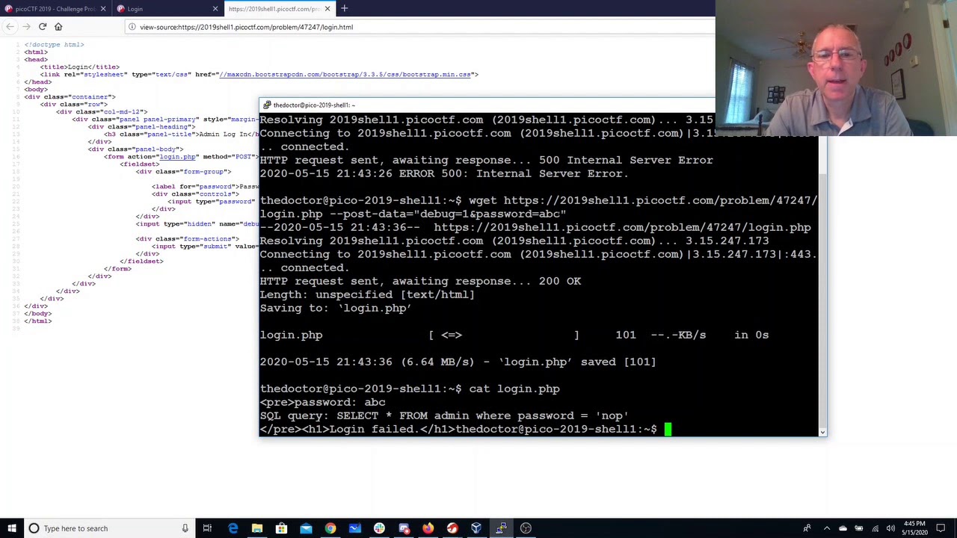Open OBS Studio from taskbar
This screenshot has width=957, height=538.
tap(526, 528)
